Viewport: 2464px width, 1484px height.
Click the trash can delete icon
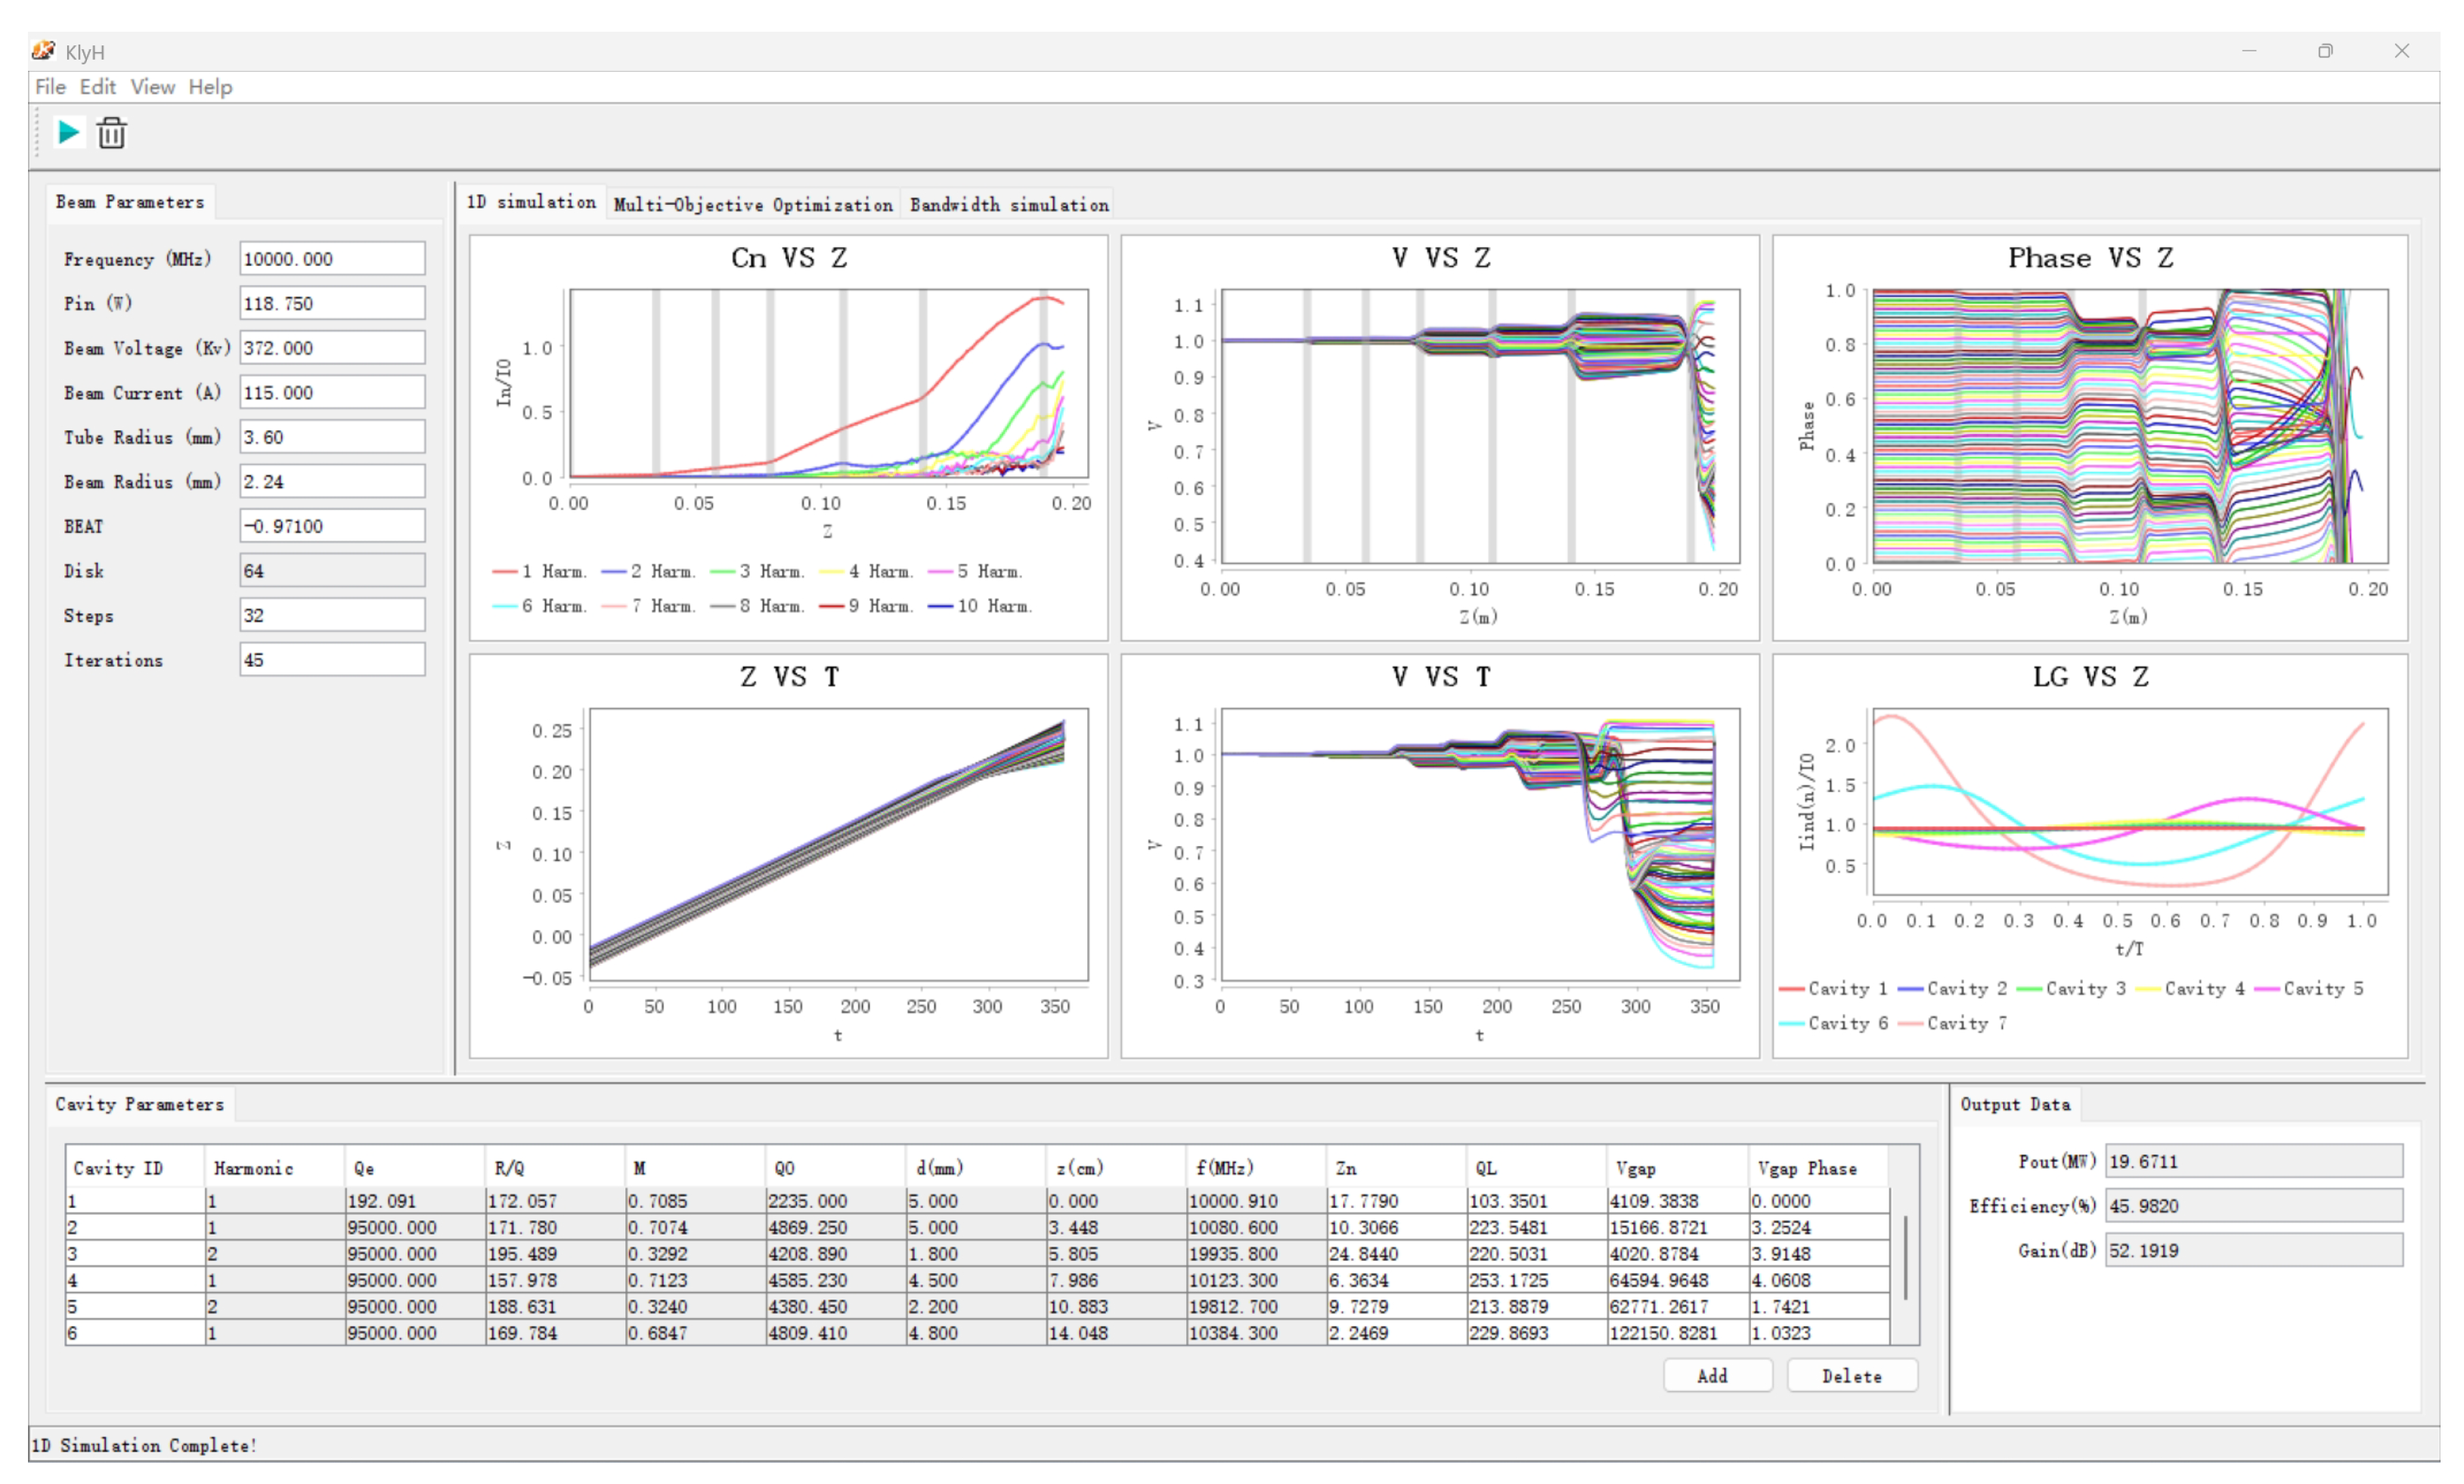pos(112,133)
